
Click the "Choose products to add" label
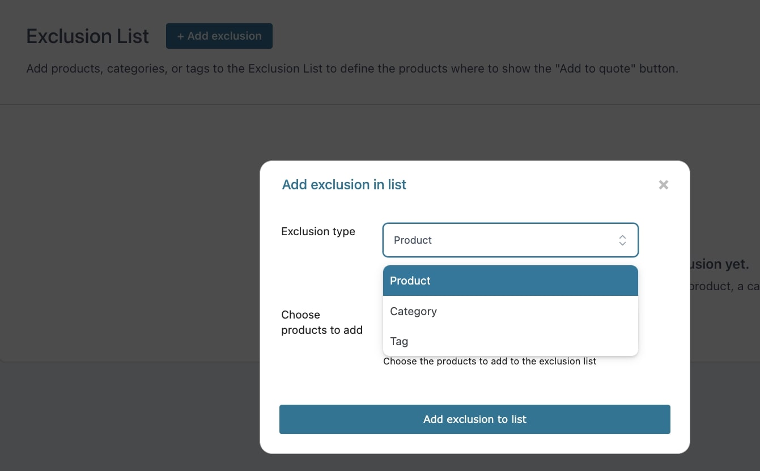point(321,323)
